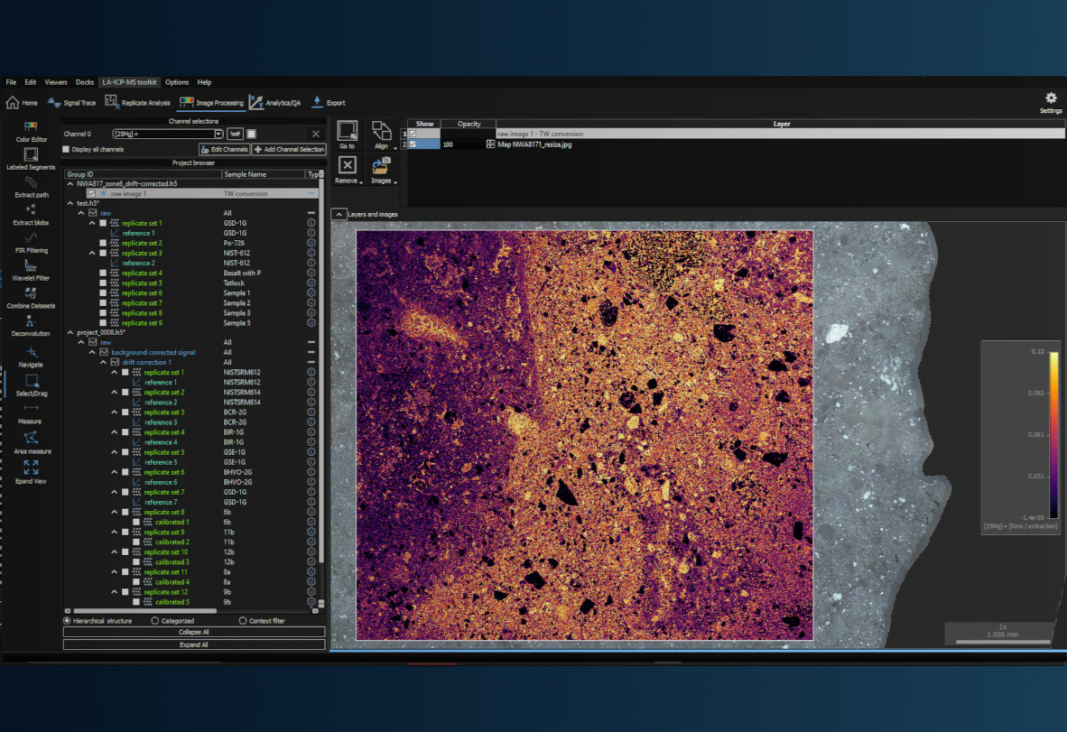Click Expand All button
This screenshot has height=732, width=1067.
(x=194, y=645)
